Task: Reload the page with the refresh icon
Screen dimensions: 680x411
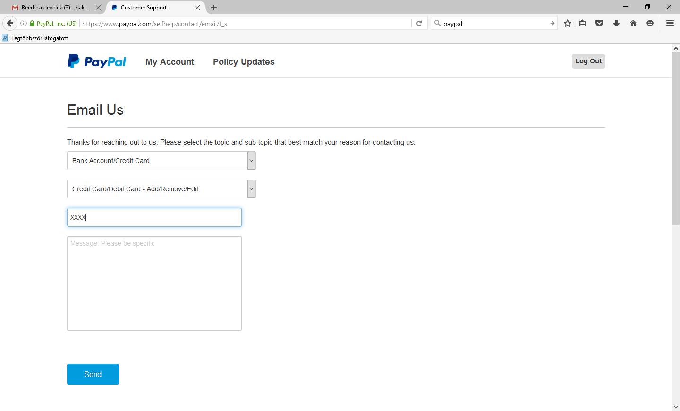Action: pyautogui.click(x=419, y=23)
